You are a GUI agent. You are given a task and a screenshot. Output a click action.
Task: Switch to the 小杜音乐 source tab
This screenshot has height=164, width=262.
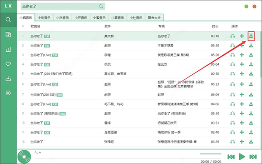(x=136, y=17)
